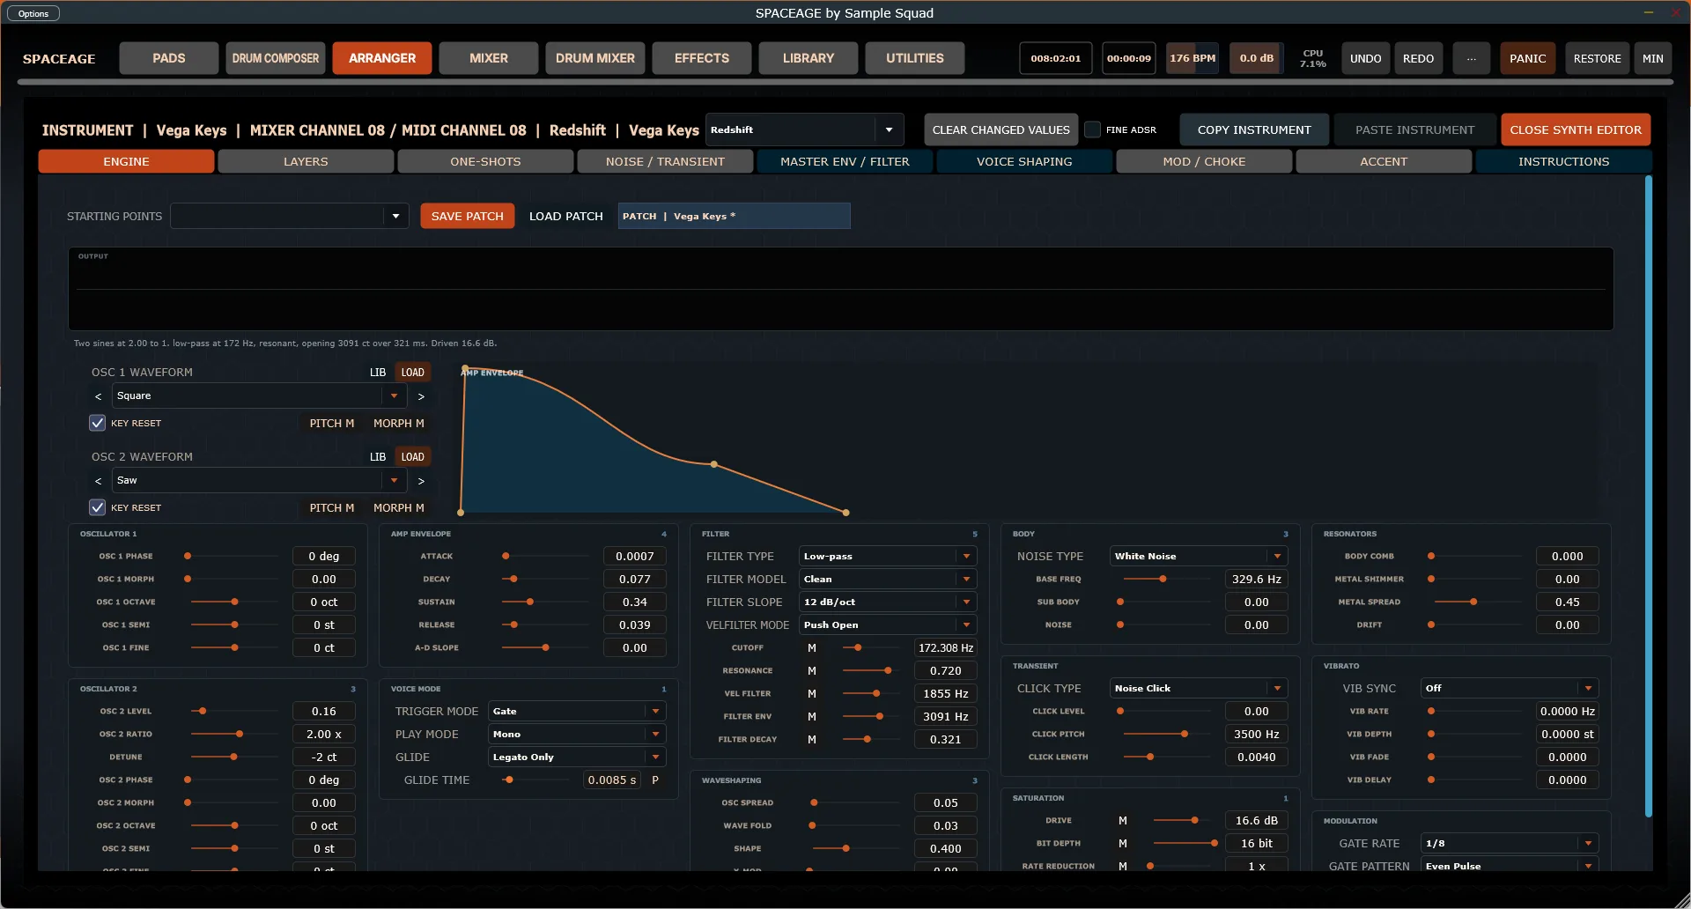The width and height of the screenshot is (1691, 909).
Task: Click the Attack slider handle
Action: (x=506, y=557)
